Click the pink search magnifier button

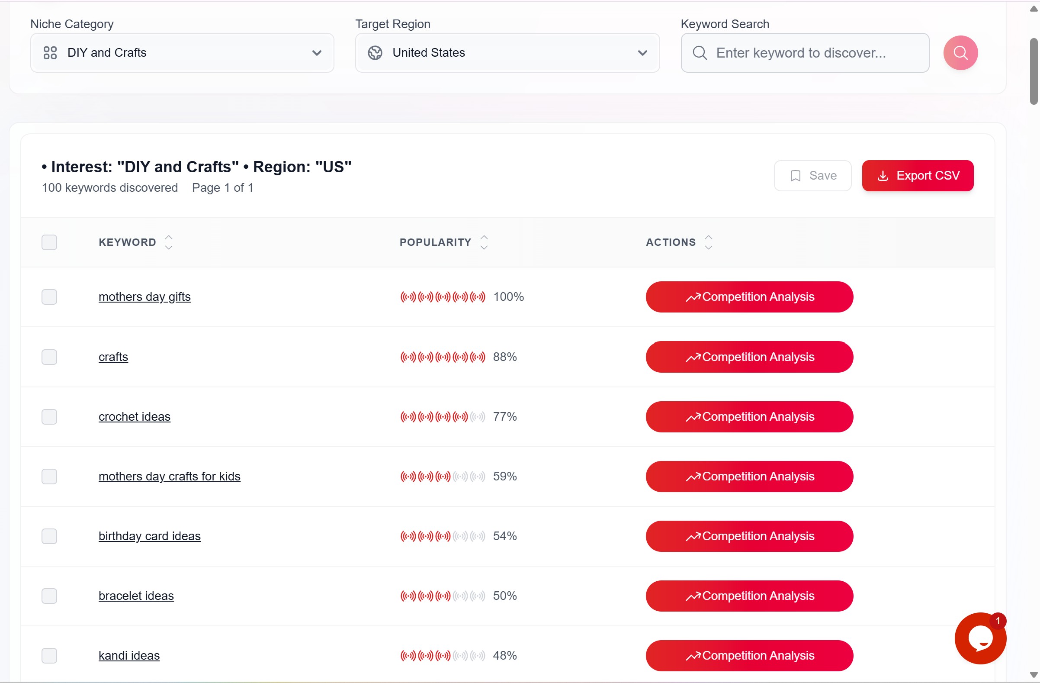click(960, 53)
